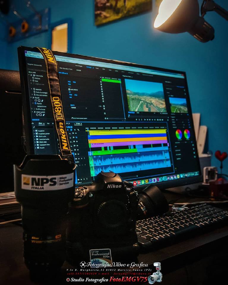Create rectangle mask under Colore Lumetri
Viewport: 228px width, 285px height.
(40, 115)
